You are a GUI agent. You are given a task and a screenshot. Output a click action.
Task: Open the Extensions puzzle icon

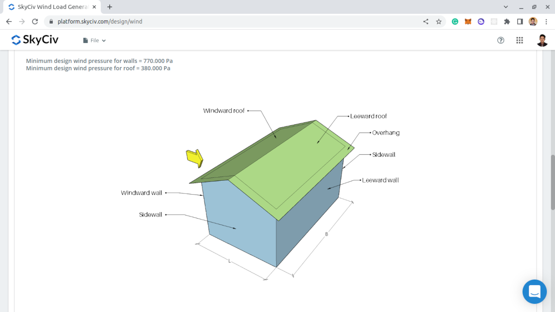click(507, 22)
